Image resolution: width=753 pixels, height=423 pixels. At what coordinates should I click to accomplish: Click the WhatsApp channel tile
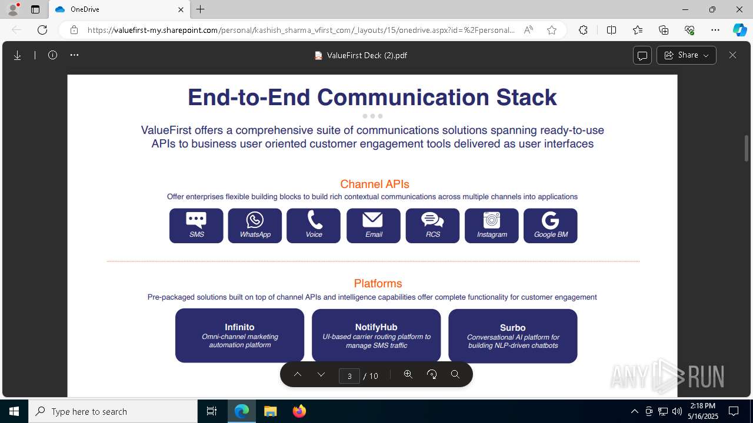click(x=255, y=226)
